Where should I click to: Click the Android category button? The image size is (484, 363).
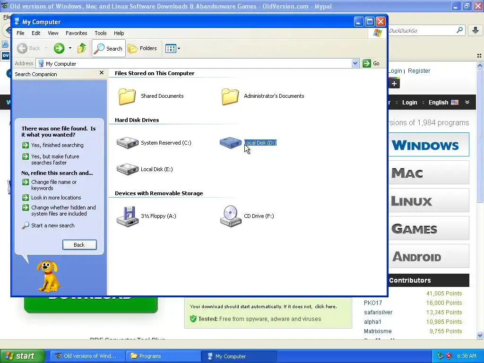click(429, 256)
